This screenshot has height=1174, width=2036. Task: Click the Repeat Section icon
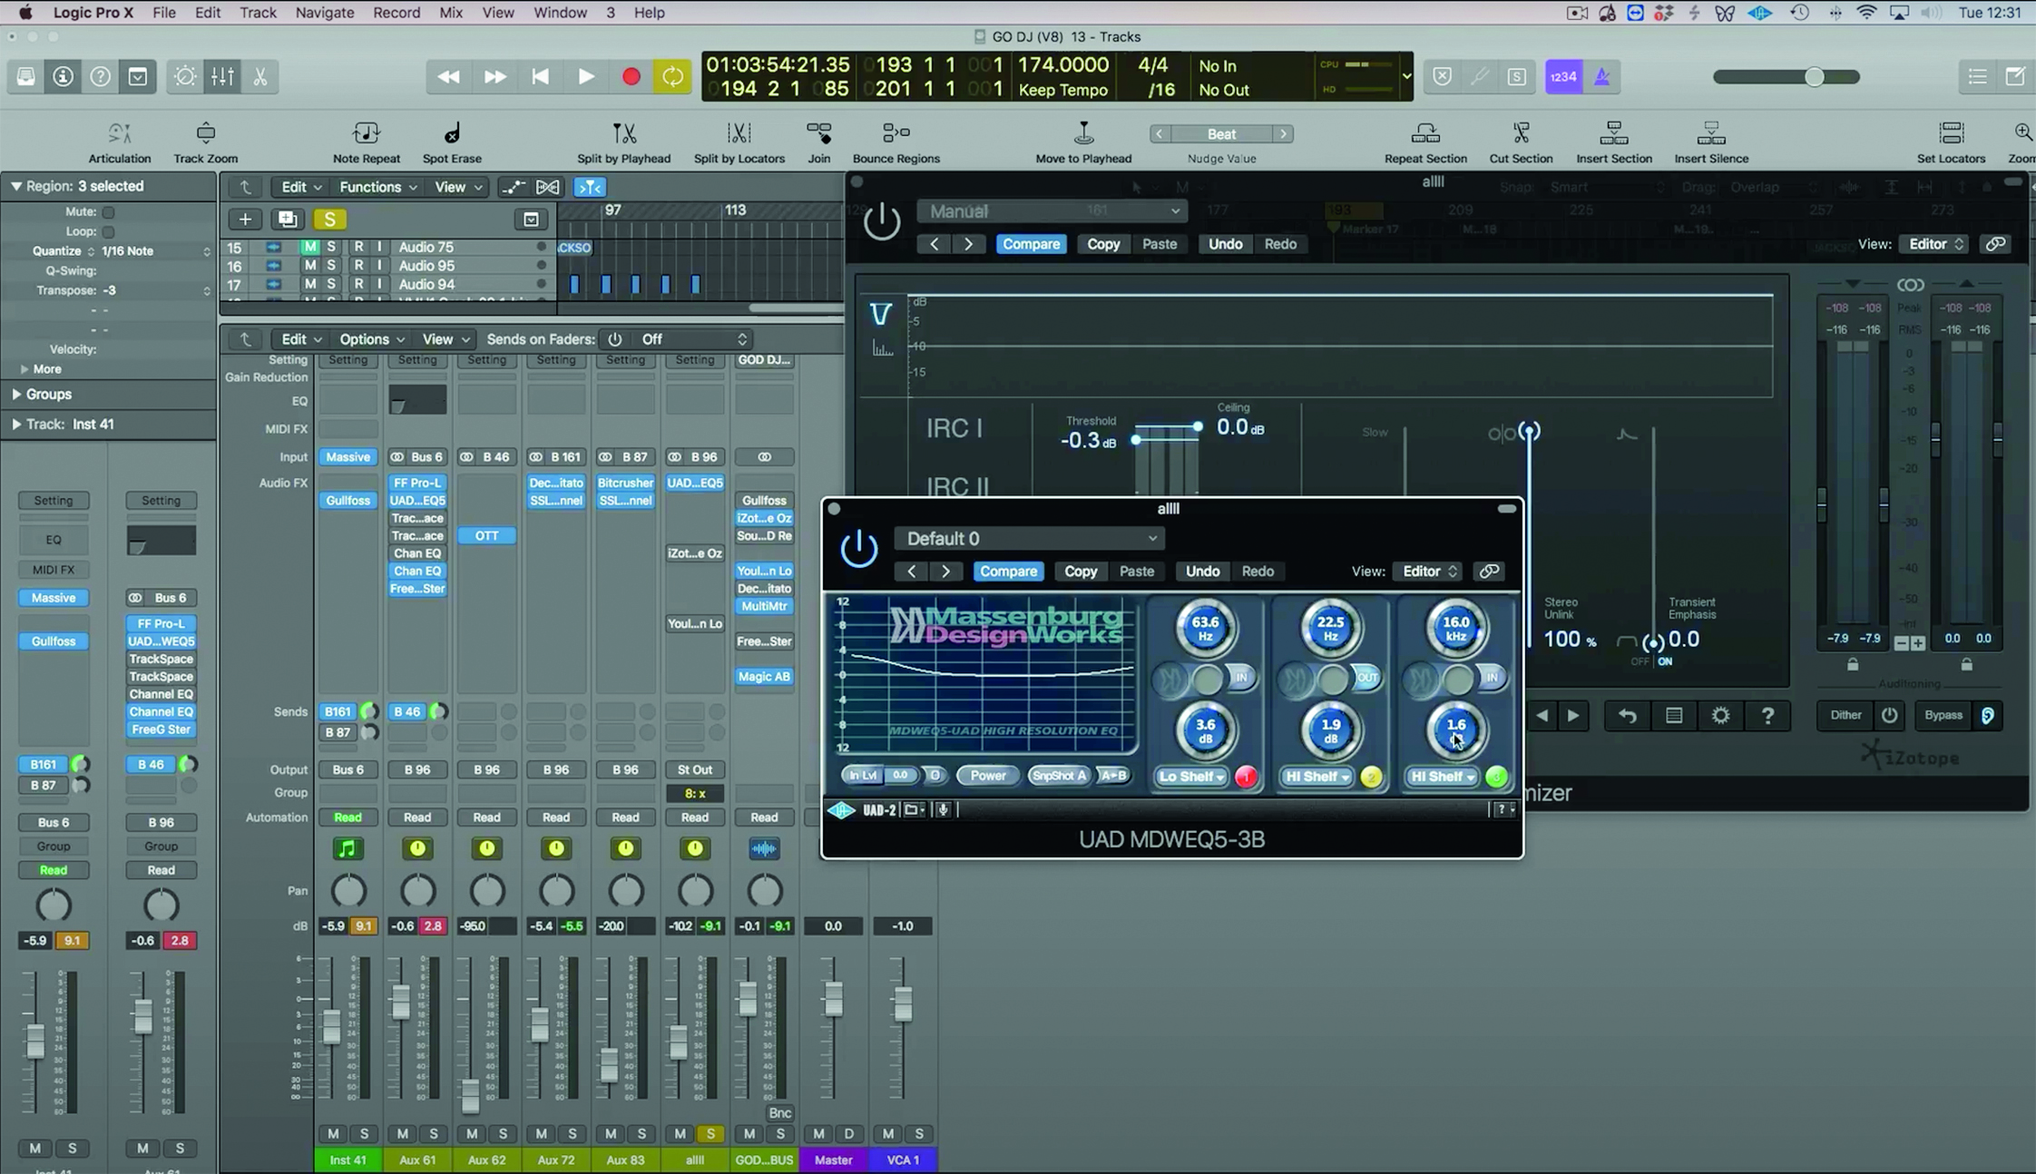1425,133
